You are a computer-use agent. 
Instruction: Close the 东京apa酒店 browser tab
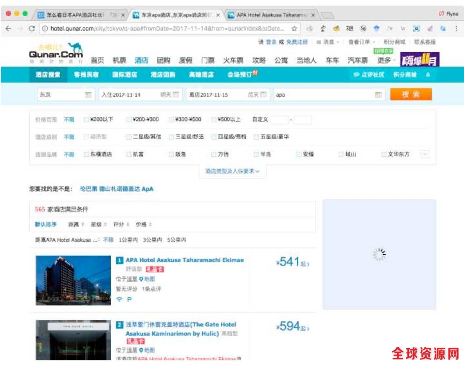point(218,15)
